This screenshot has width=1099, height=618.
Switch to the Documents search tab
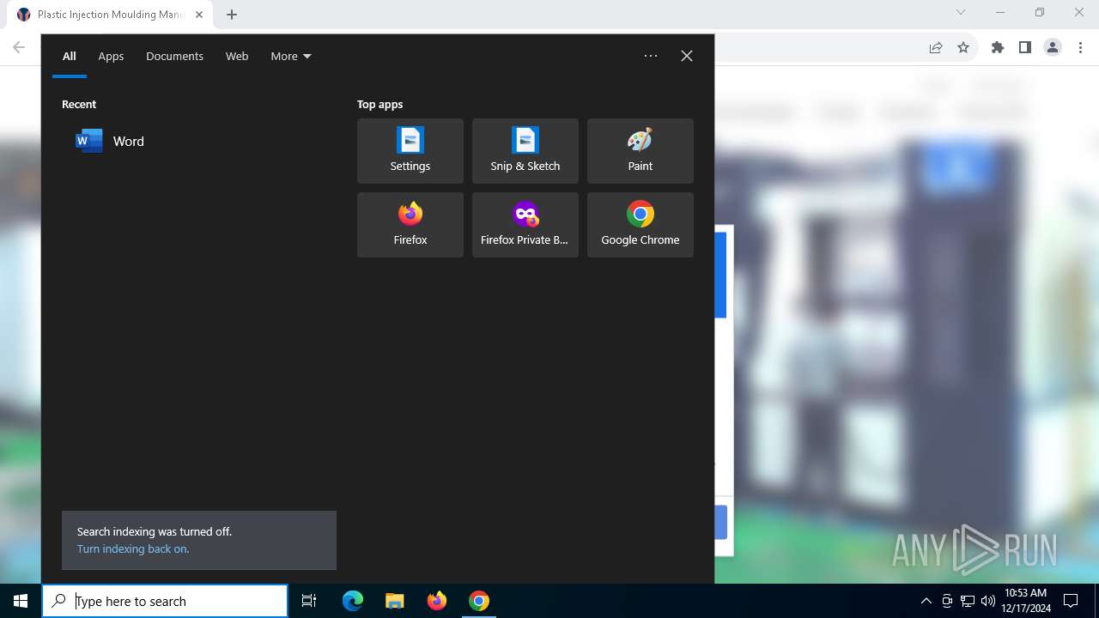tap(174, 56)
